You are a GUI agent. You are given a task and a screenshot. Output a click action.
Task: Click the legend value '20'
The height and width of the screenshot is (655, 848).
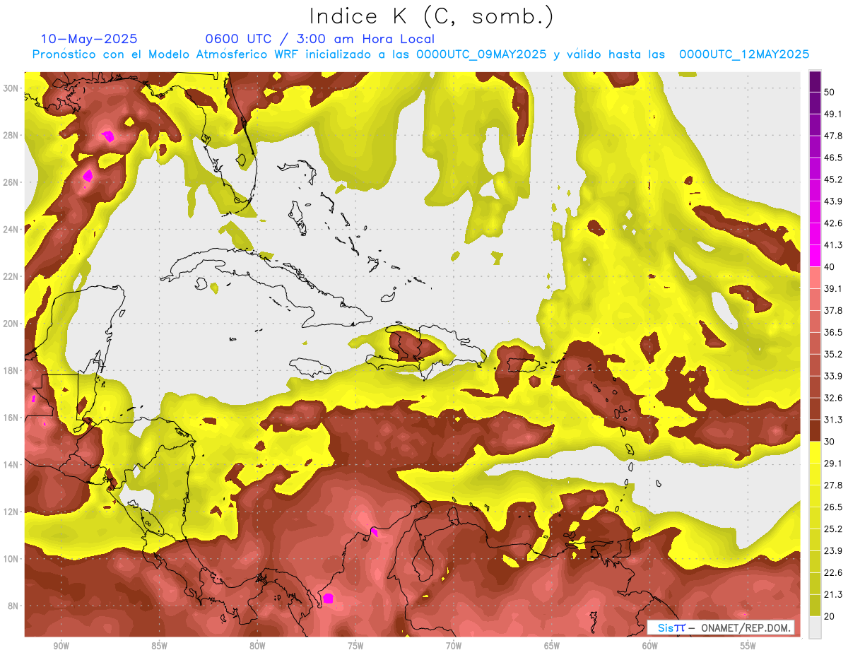coord(830,616)
